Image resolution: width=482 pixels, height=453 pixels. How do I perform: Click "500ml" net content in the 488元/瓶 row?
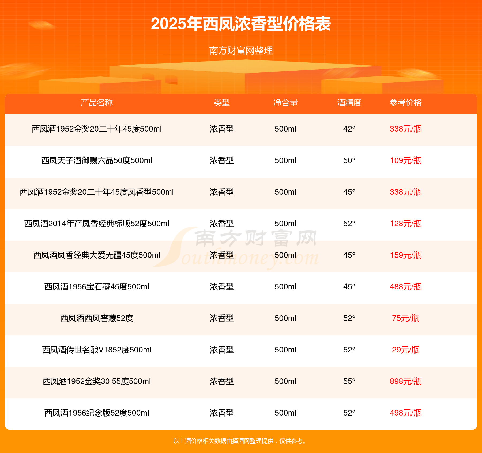(x=285, y=287)
